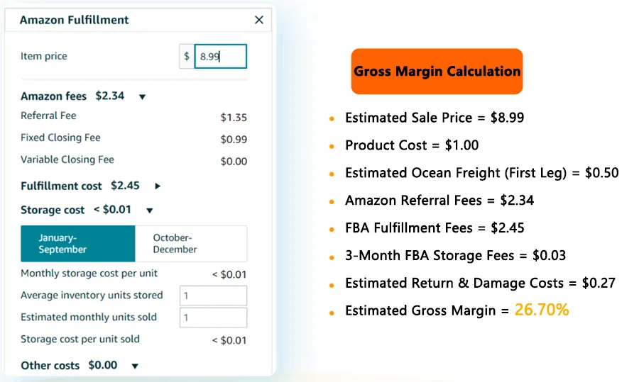This screenshot has height=382, width=639.
Task: Click the Estimated monthly units sold field
Action: [213, 318]
